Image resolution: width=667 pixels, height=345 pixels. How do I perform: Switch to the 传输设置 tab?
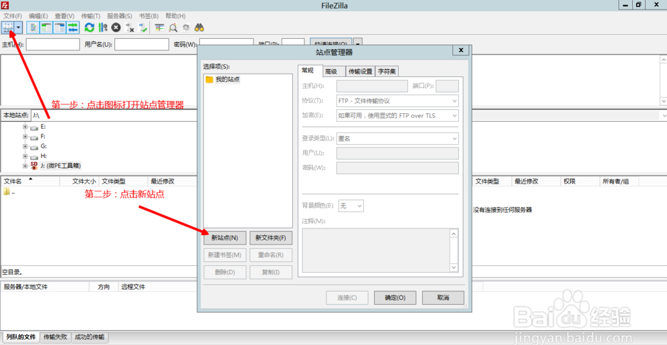pos(361,72)
